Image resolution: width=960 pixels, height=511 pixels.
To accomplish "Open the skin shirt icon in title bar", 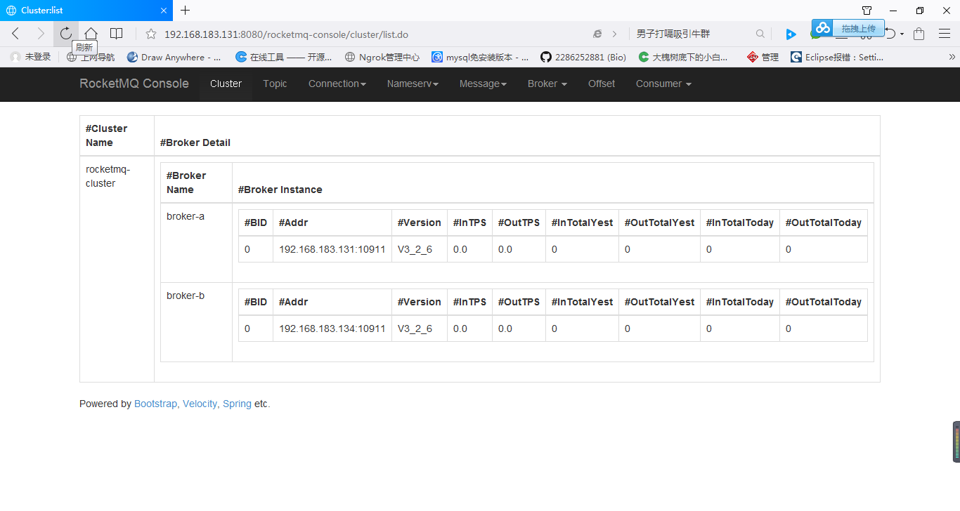I will (x=867, y=11).
